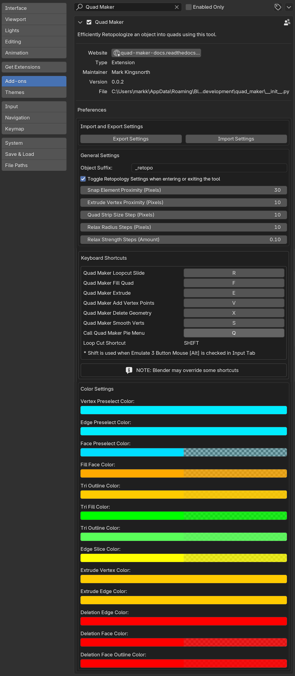Open Extrude Edge Color swatch

[184, 600]
